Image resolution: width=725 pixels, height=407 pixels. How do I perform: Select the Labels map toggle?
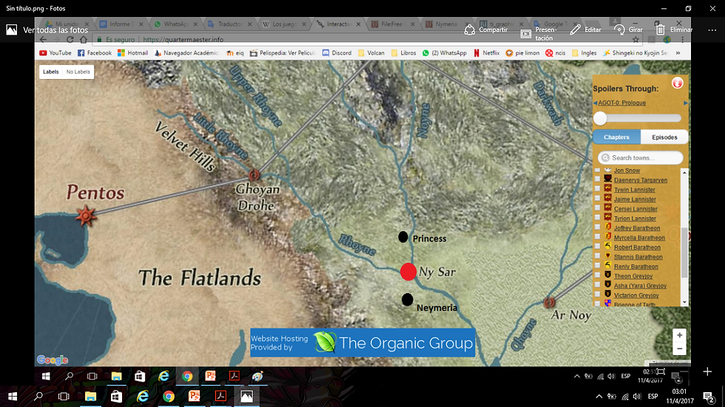pos(51,72)
